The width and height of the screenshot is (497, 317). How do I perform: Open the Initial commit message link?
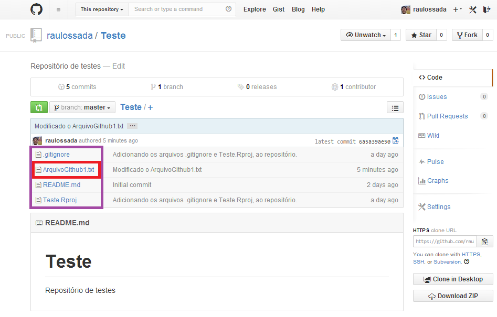click(132, 185)
